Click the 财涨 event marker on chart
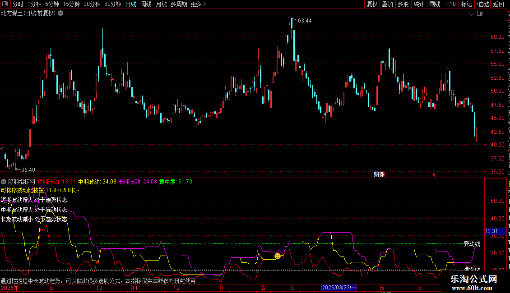Image resolution: width=510 pixels, height=293 pixels. pyautogui.click(x=379, y=174)
